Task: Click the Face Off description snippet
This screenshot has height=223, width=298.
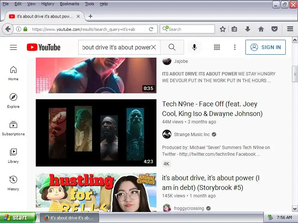Action: [x=216, y=151]
